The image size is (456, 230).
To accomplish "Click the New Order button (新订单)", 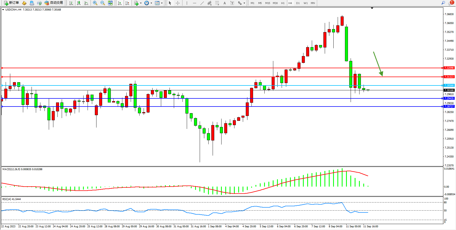I will tap(11, 3).
